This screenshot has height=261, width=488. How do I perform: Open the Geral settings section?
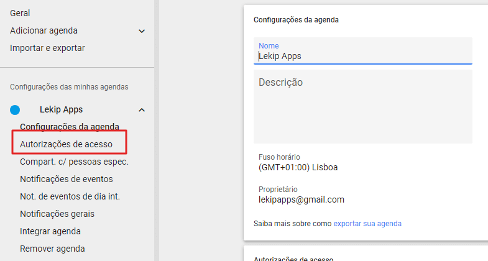click(x=20, y=13)
